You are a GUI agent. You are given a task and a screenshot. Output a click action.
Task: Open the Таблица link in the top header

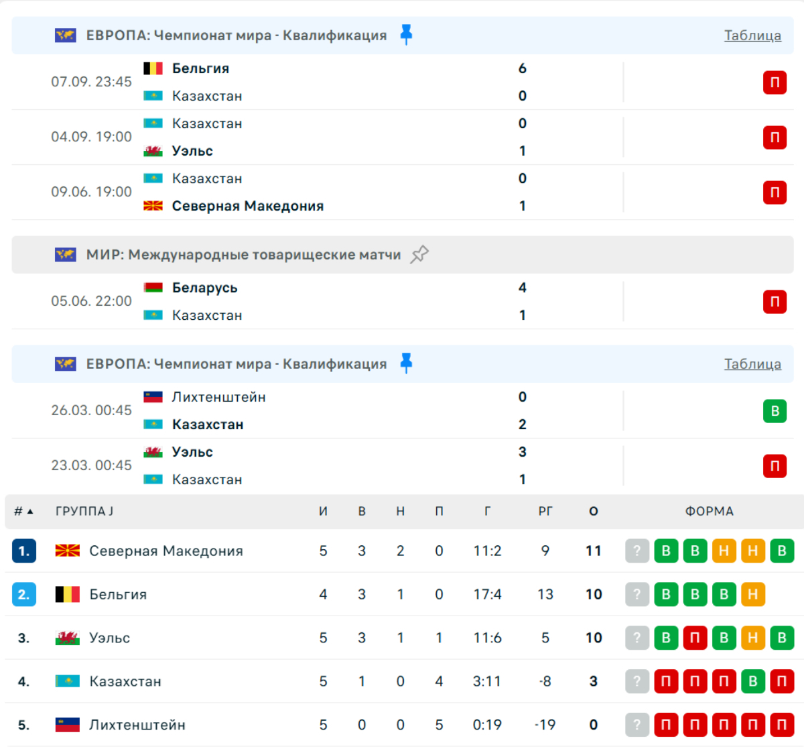pos(752,36)
